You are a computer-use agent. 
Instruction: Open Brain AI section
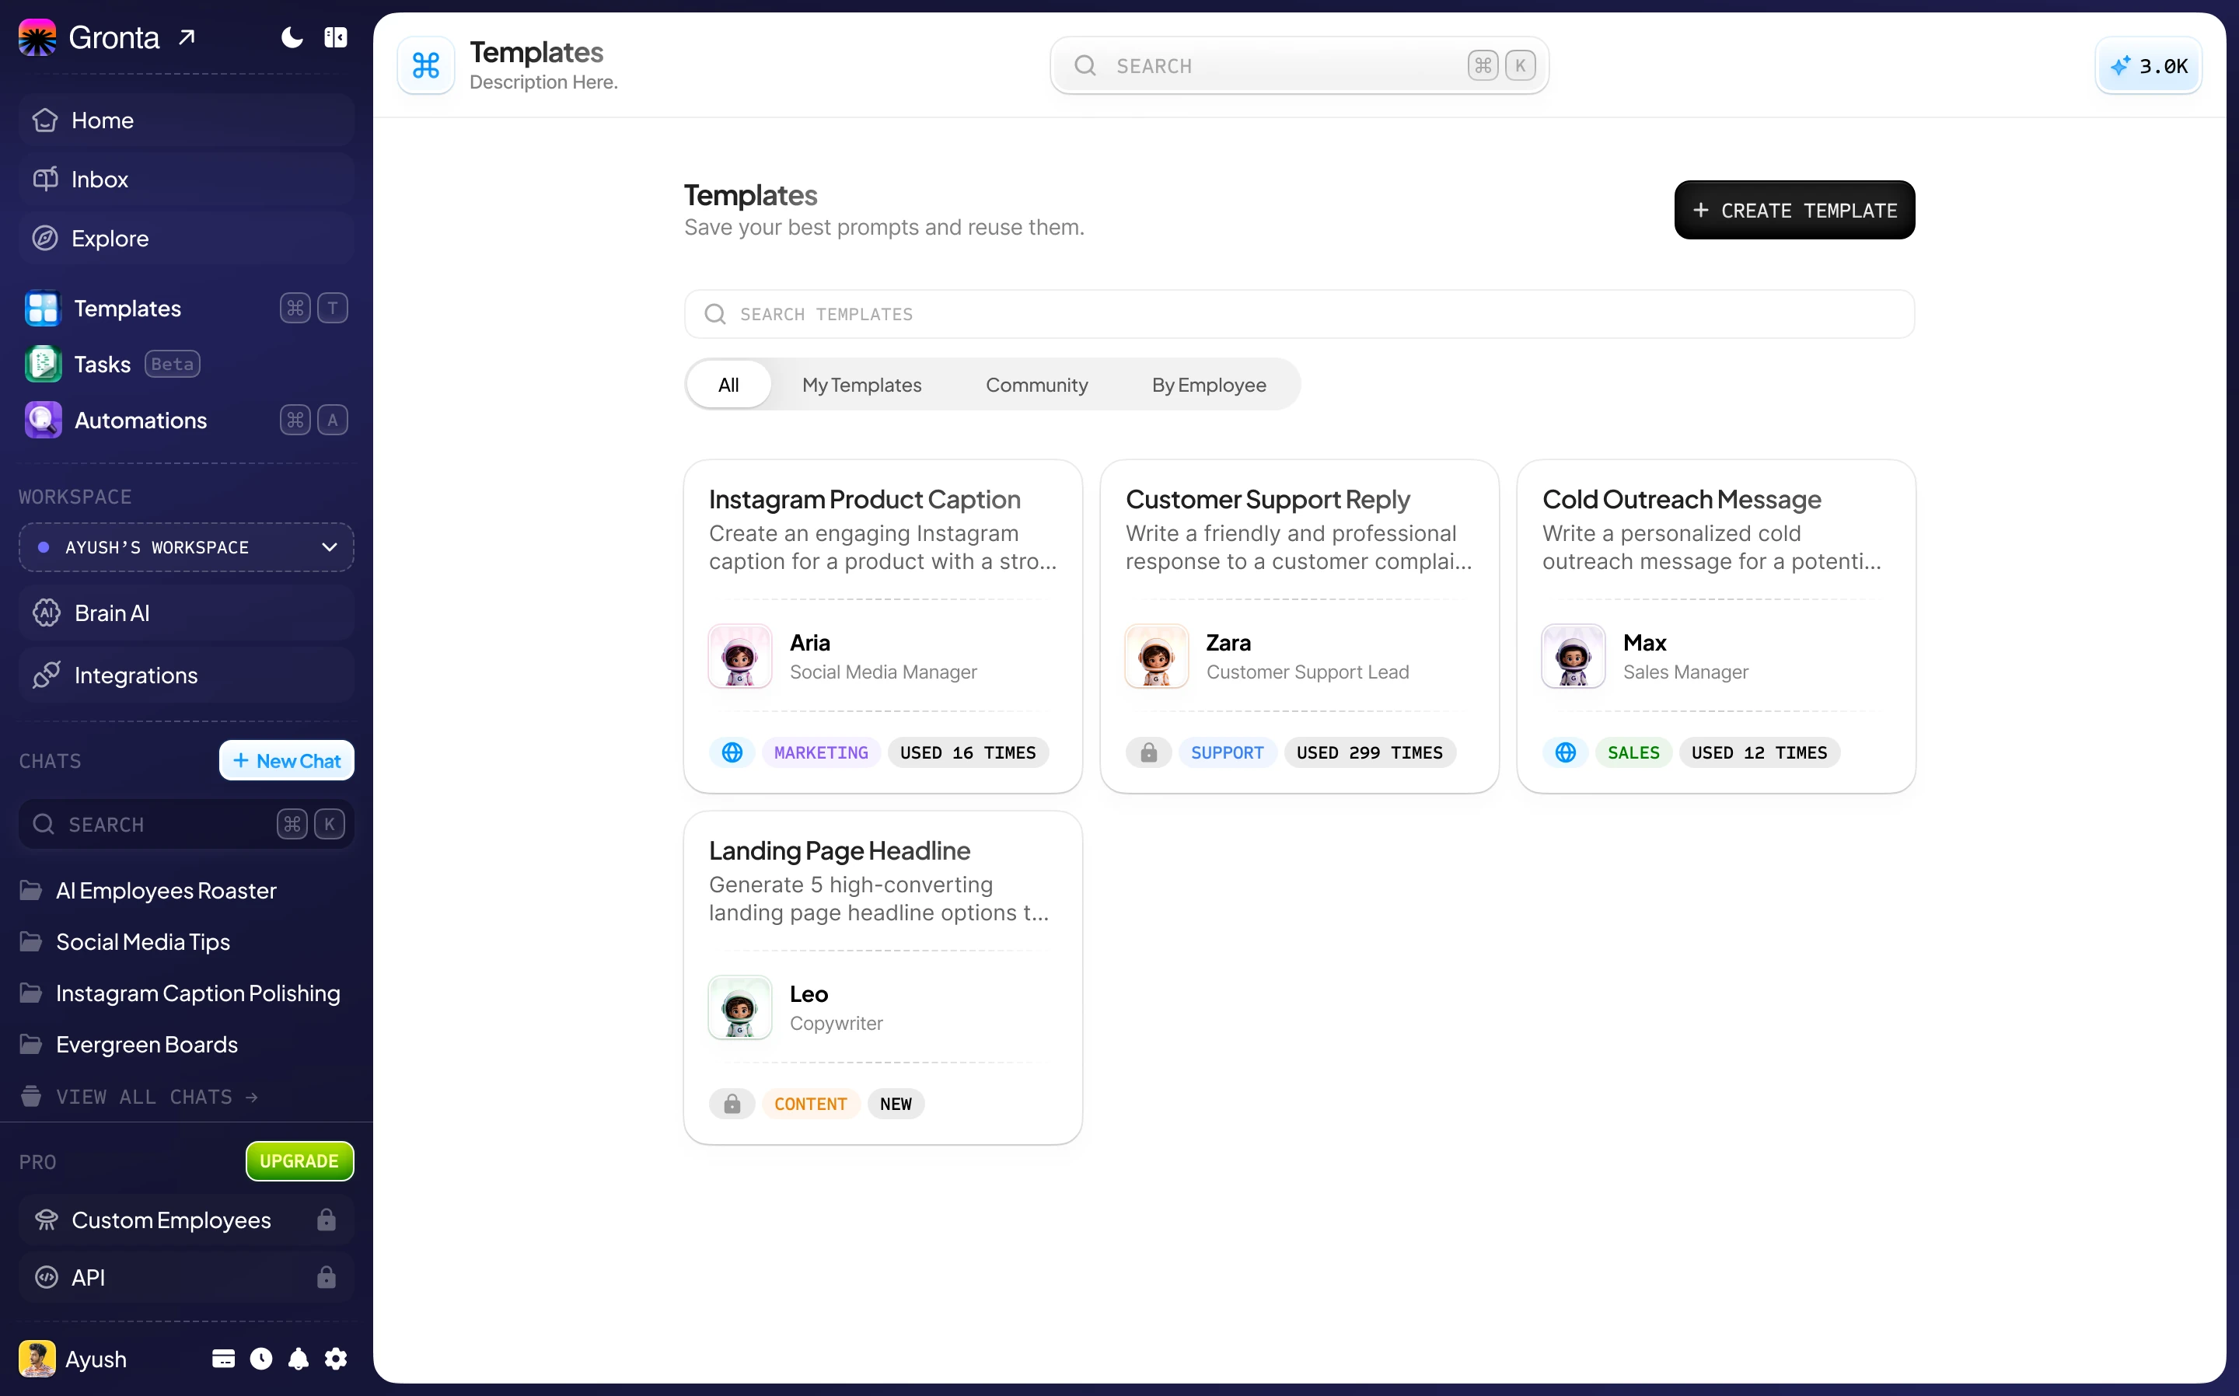pyautogui.click(x=187, y=613)
